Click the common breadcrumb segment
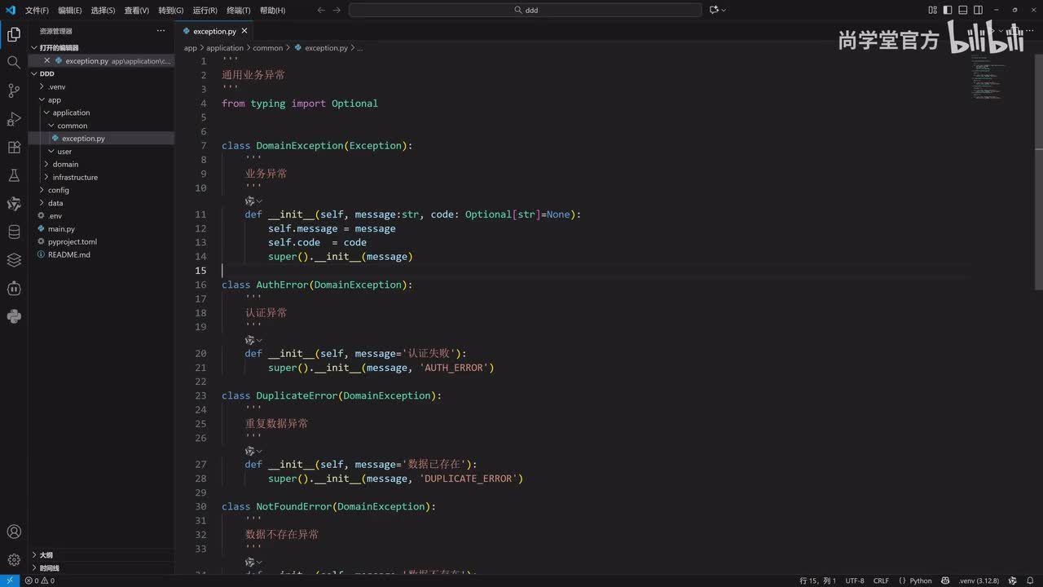The image size is (1043, 587). click(268, 48)
